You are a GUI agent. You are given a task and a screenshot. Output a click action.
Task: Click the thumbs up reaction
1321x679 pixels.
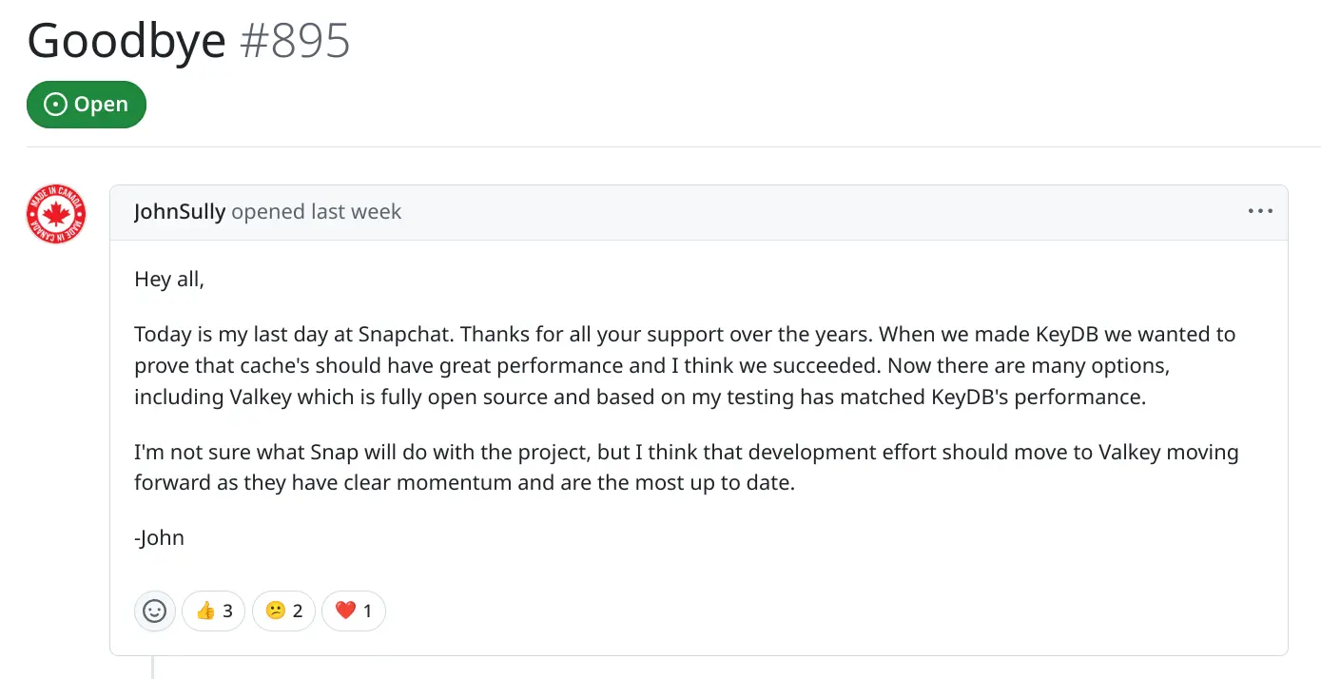tap(214, 611)
